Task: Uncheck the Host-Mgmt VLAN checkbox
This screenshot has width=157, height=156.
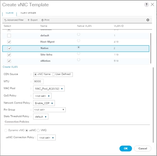Action: (9, 42)
